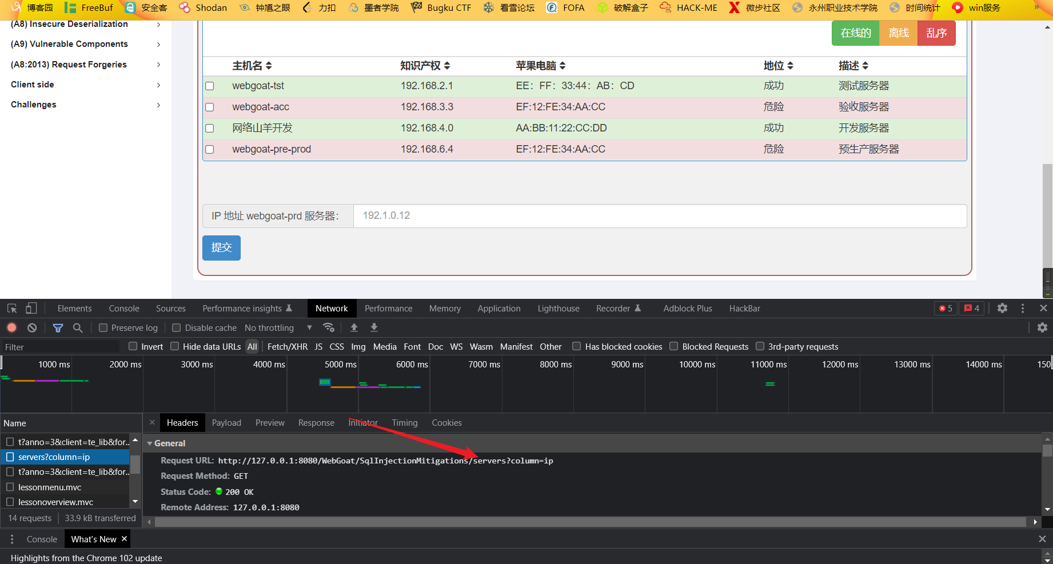1053x564 pixels.
Task: Open Network panel settings gear
Action: point(1043,328)
